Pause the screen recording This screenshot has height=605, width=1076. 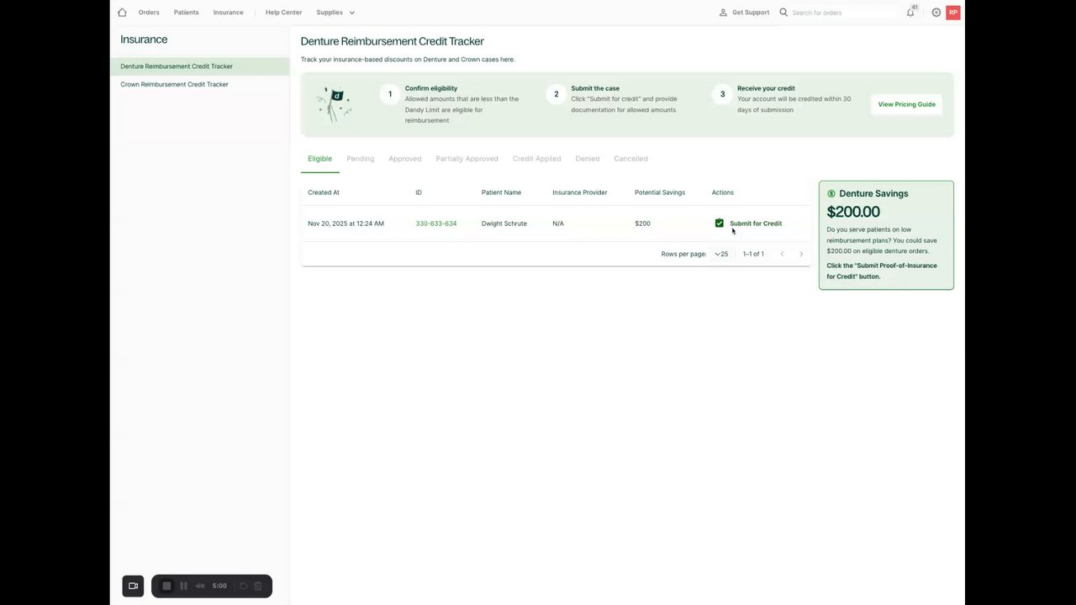[183, 586]
